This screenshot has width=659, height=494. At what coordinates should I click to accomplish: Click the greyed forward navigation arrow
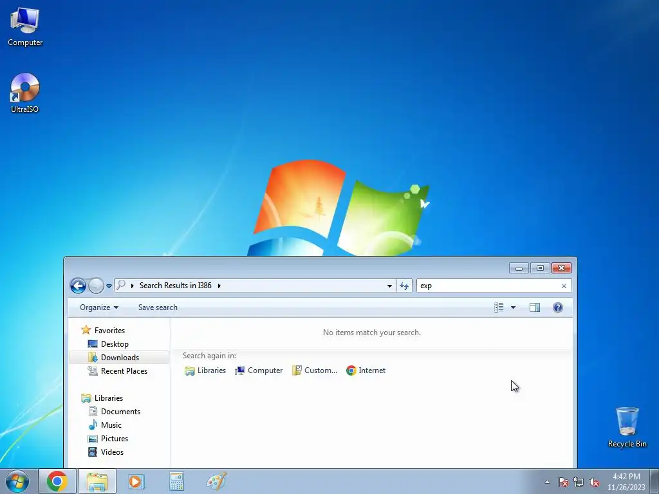click(96, 286)
